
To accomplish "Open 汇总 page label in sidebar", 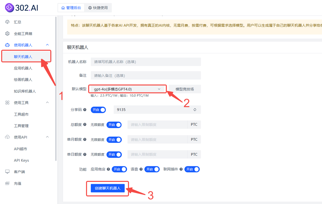I will pyautogui.click(x=18, y=22).
